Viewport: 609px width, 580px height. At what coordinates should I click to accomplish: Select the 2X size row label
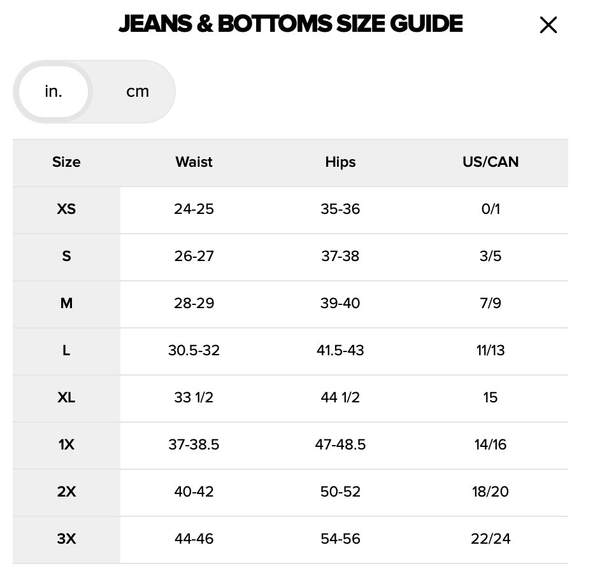66,492
